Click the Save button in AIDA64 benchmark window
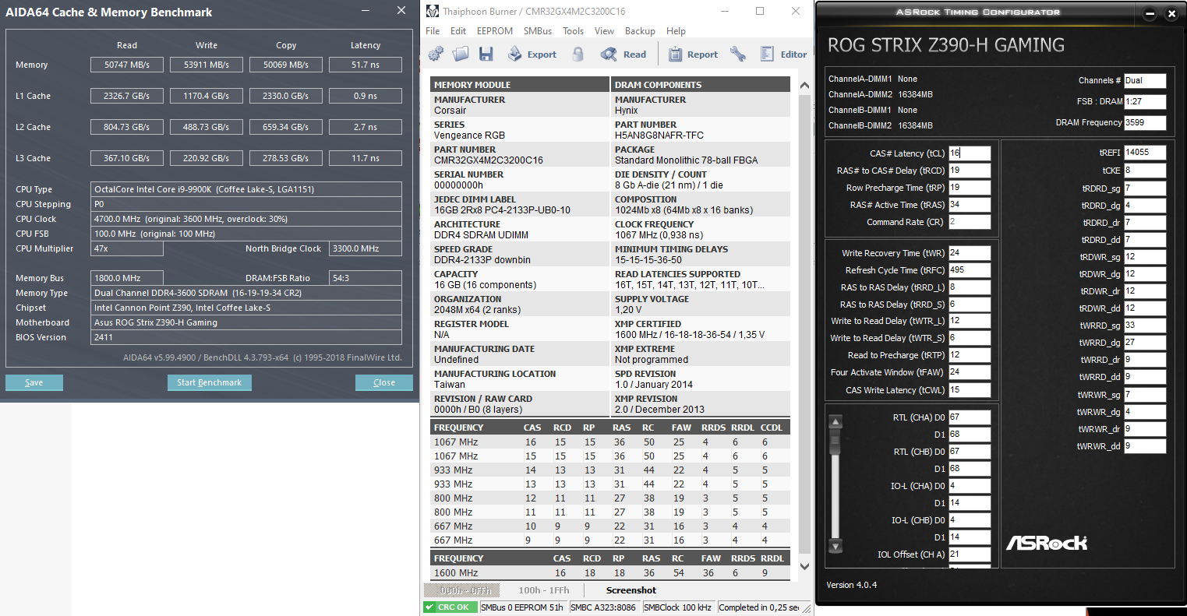This screenshot has height=616, width=1187. (x=34, y=382)
